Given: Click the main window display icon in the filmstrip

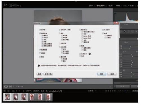Looking at the screenshot, I should pyautogui.click(x=4, y=91).
